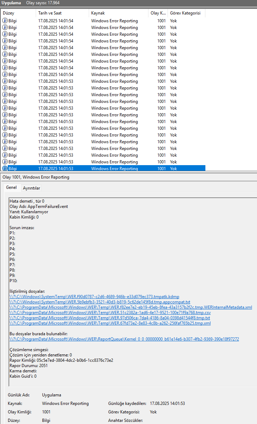Click the 'Çözümleme simgesi:' line
Screen dimensions: 257x424
(29, 350)
